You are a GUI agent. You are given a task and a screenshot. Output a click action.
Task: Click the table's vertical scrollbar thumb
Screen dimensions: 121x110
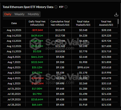118,22
